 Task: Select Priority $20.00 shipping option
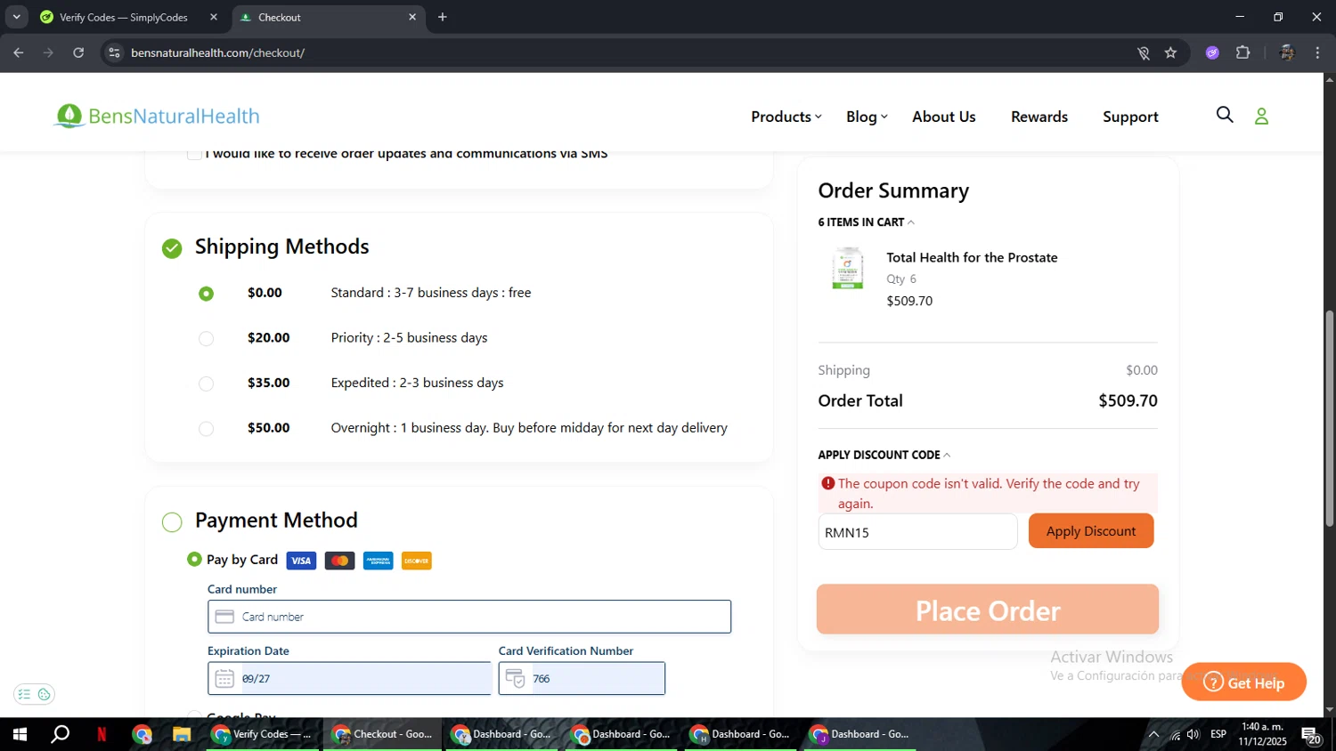click(x=206, y=338)
